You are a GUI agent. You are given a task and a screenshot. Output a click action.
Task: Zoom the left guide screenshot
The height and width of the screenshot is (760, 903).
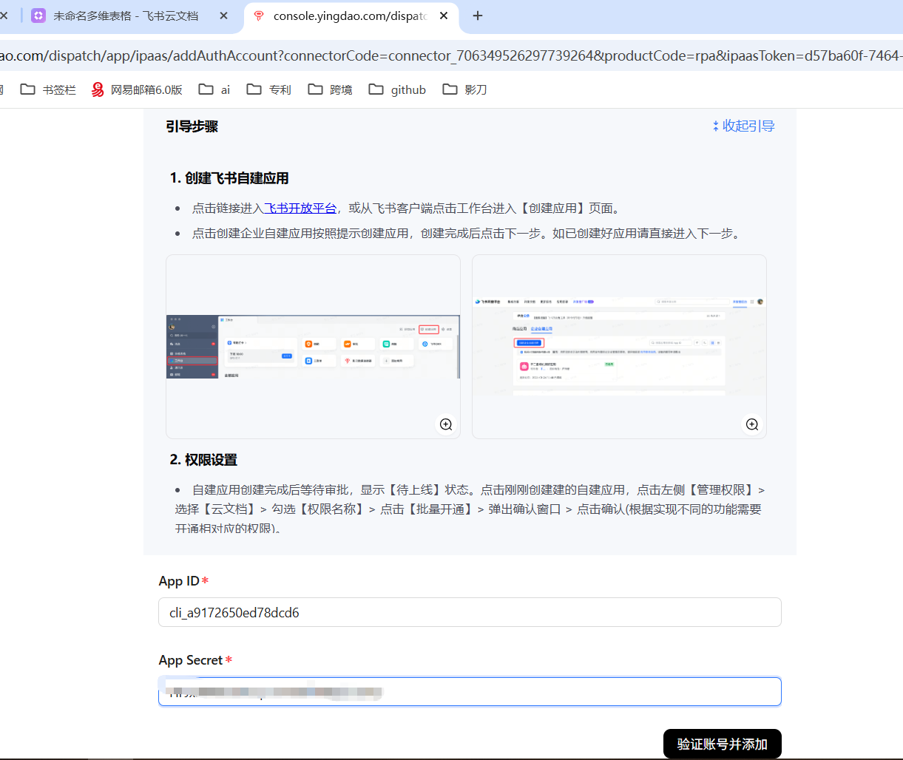446,424
